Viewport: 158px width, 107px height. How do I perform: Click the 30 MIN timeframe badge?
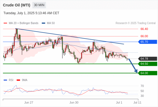coord(39,5)
